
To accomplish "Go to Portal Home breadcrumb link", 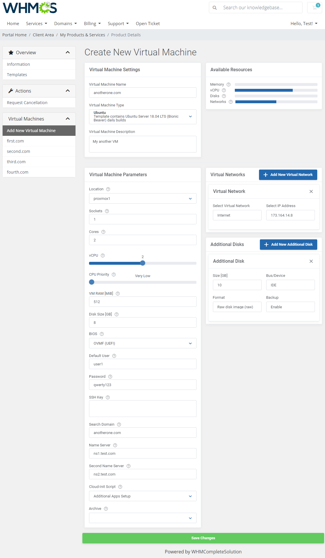I will pos(14,35).
